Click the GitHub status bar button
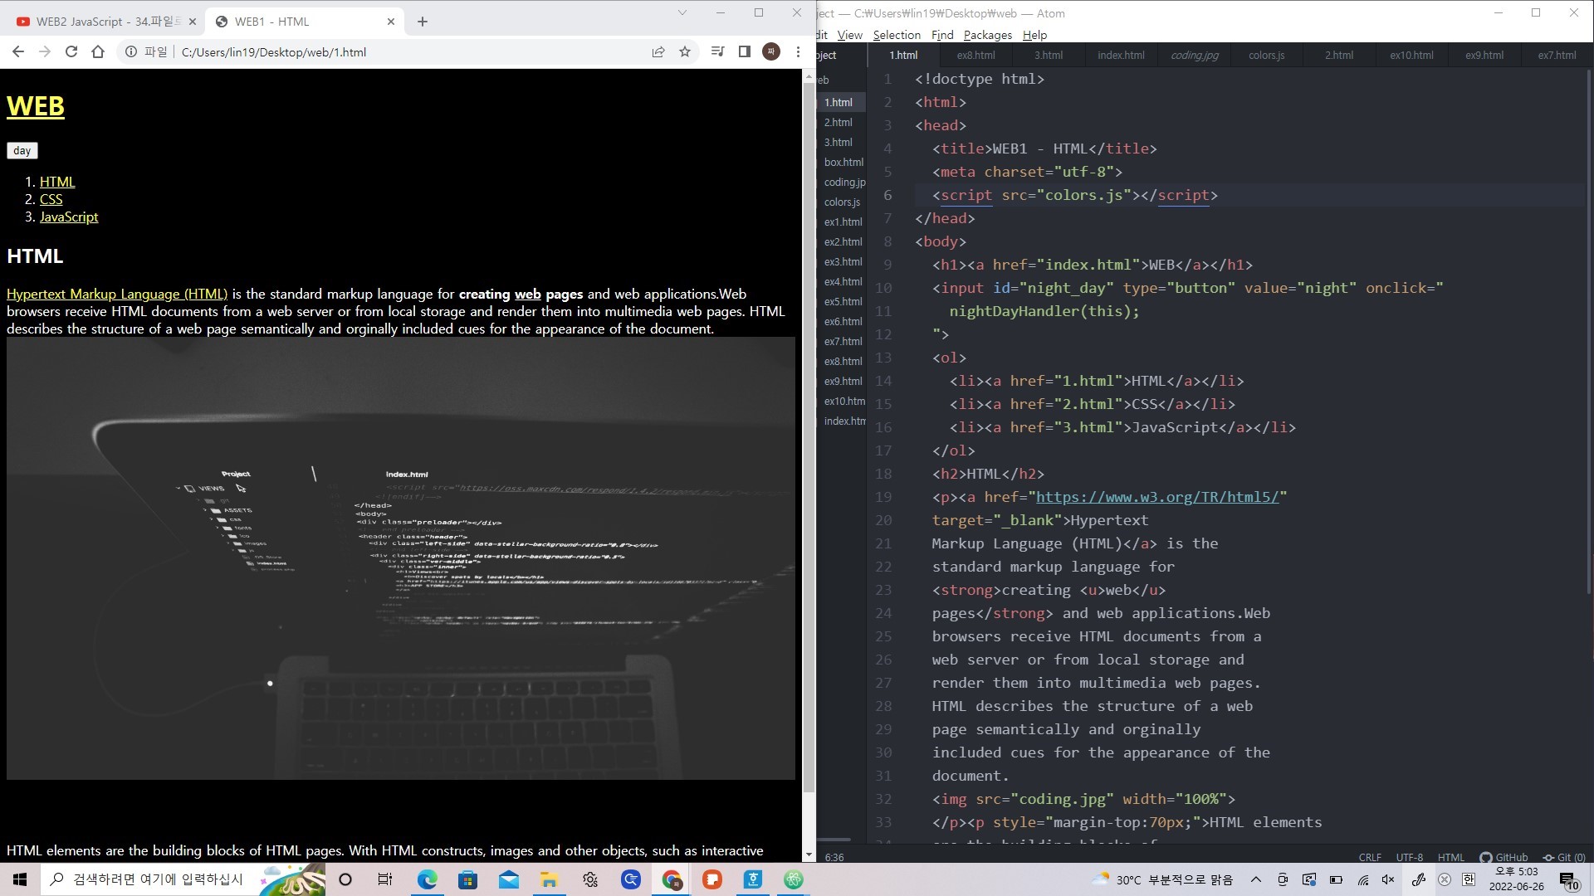 [x=1504, y=857]
